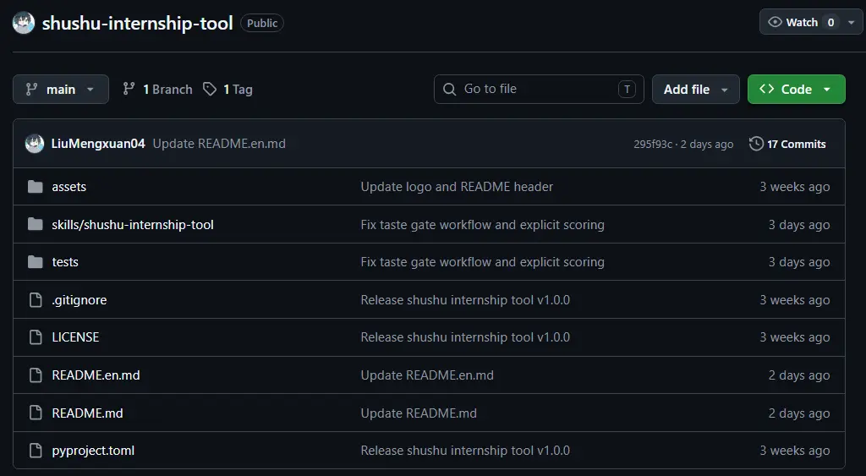866x476 pixels.
Task: Click the README.md file icon
Action: (36, 413)
